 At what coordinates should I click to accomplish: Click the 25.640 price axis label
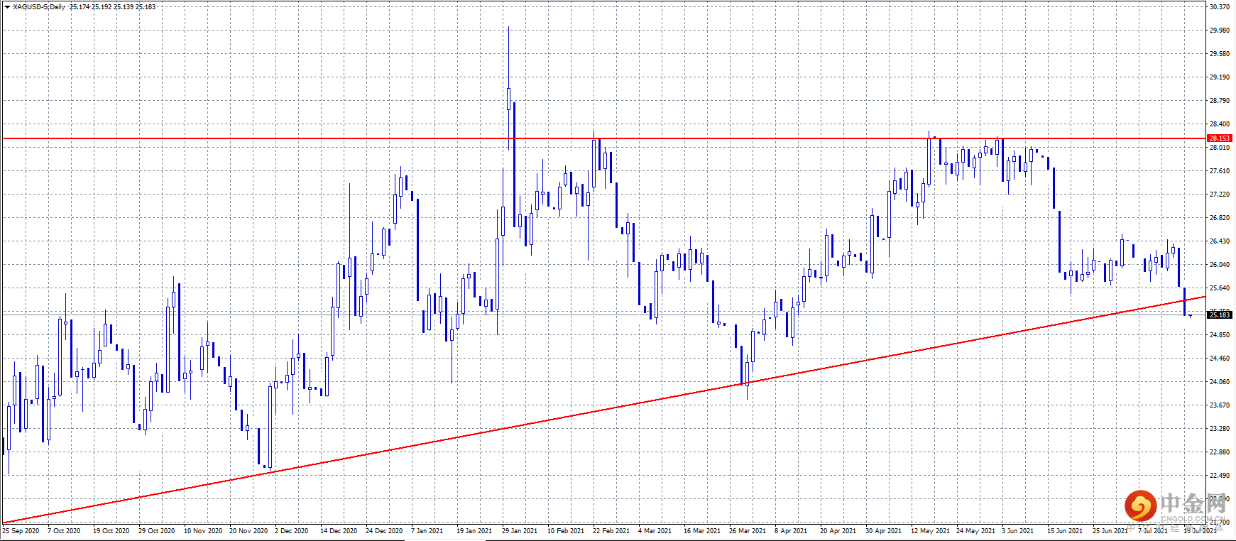pos(1220,288)
